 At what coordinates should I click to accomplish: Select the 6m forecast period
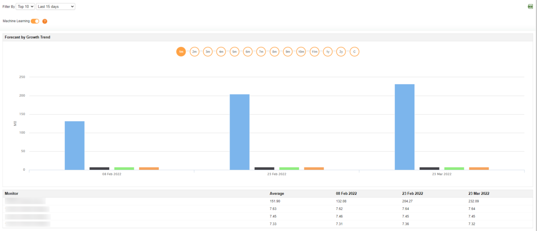click(x=247, y=52)
